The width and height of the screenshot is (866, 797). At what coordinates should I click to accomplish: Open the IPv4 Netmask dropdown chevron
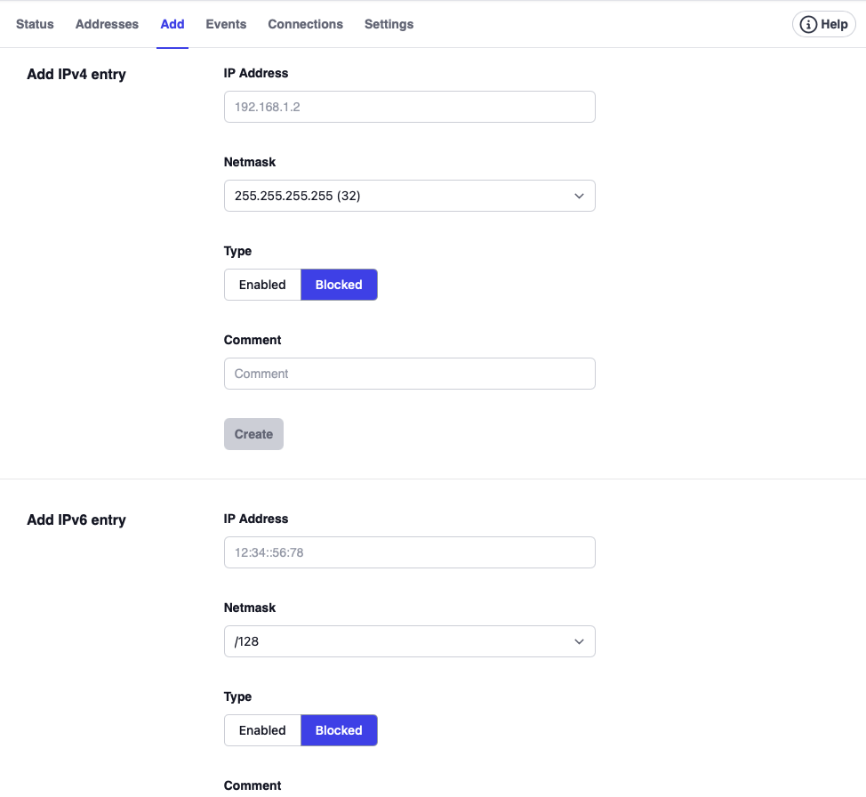(580, 196)
